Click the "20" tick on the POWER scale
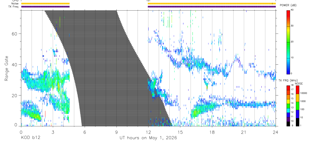This screenshot has height=143, width=310. pos(292,42)
